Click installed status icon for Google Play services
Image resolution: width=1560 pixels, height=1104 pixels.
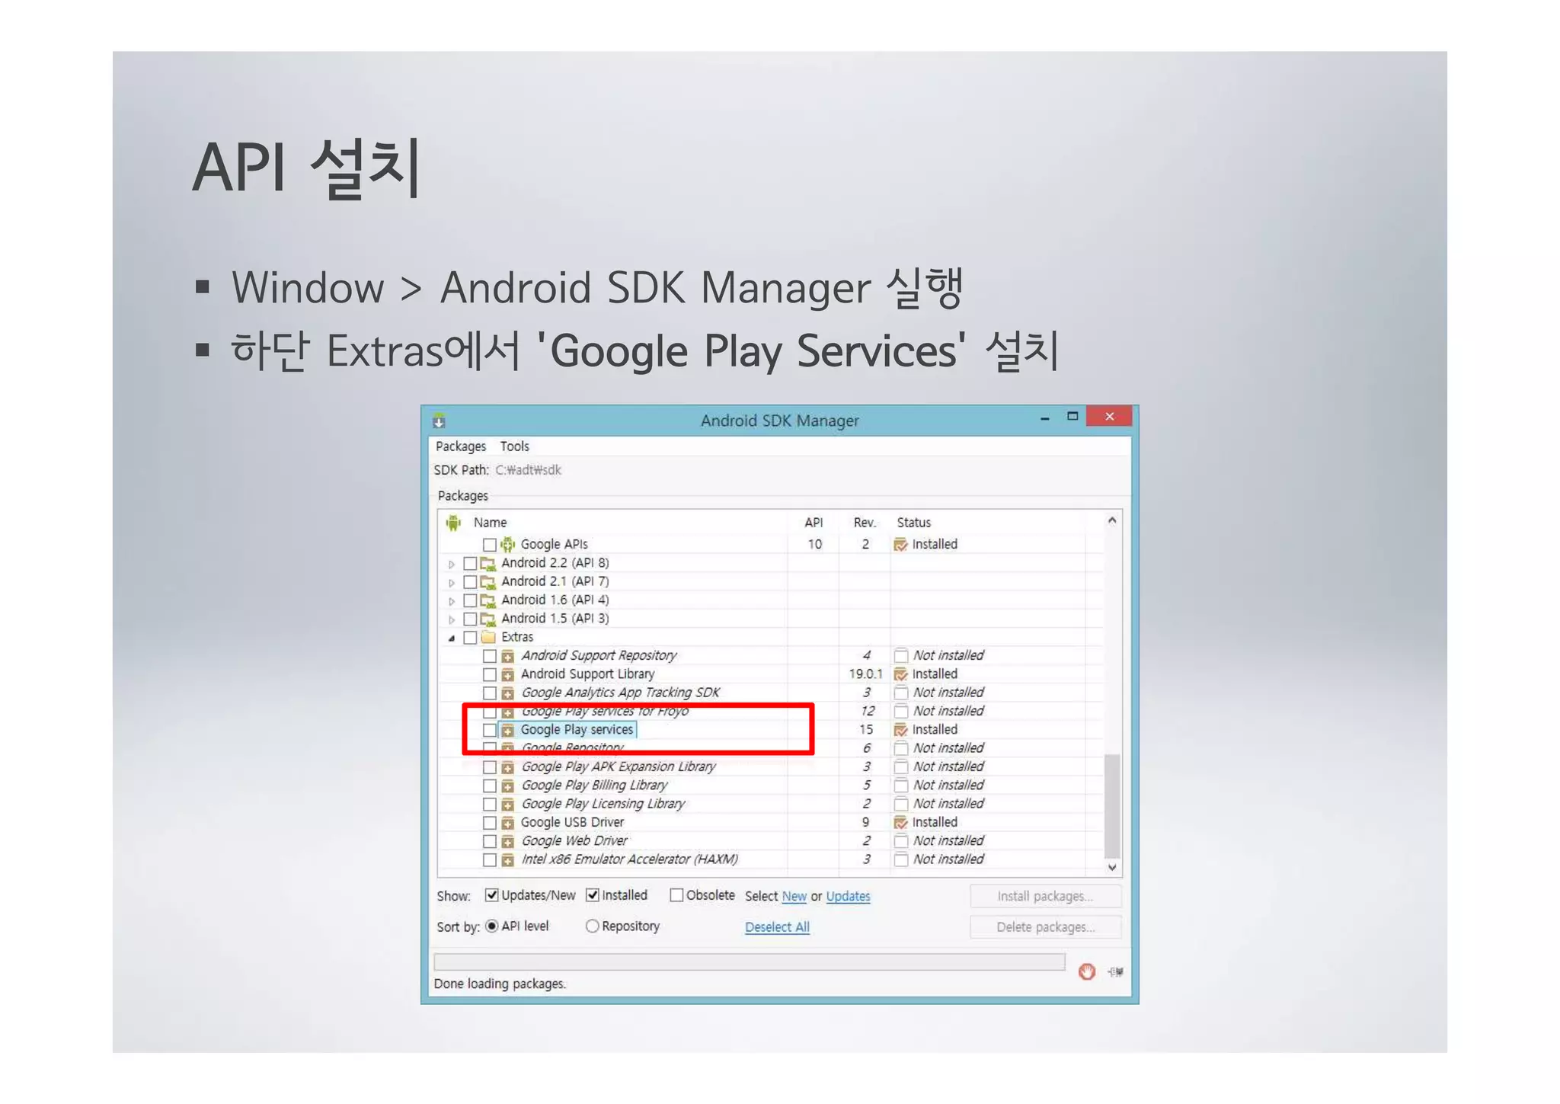tap(900, 730)
